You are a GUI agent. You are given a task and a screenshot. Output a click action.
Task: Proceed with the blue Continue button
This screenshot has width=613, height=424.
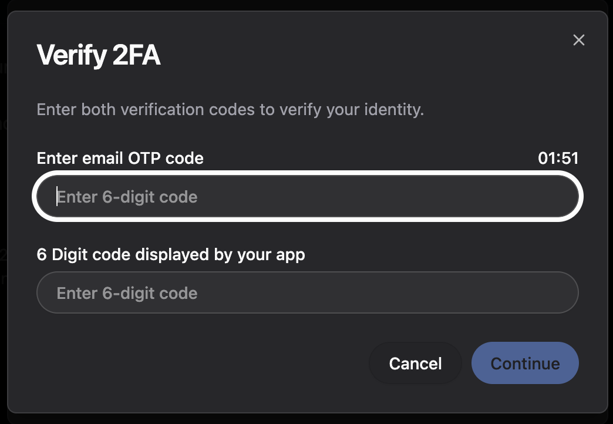tap(524, 363)
